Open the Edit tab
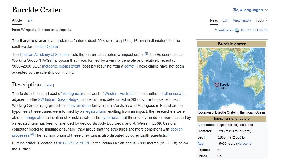This screenshot has height=159, width=289. (225, 20)
